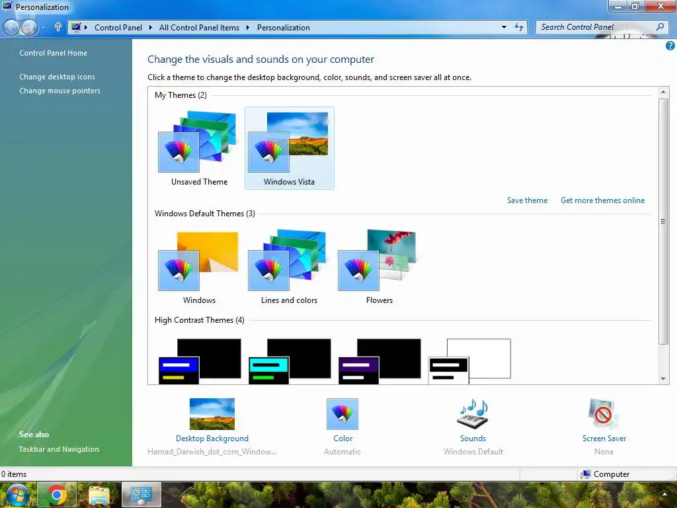Expand arrow after All Control Panel Items
The height and width of the screenshot is (508, 677).
(x=248, y=28)
